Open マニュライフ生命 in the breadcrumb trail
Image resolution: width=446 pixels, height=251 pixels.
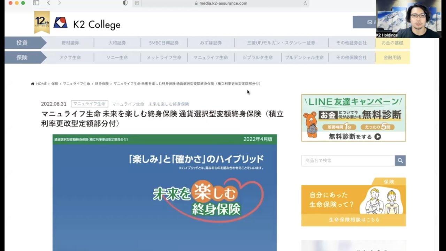click(x=76, y=84)
